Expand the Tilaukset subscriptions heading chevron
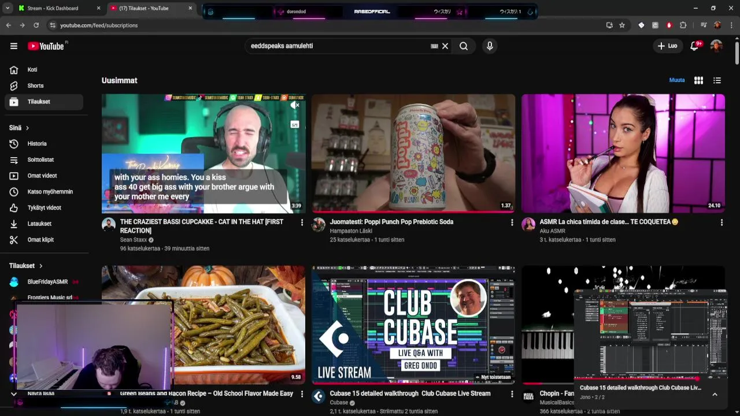Viewport: 740px width, 416px height. (x=40, y=266)
